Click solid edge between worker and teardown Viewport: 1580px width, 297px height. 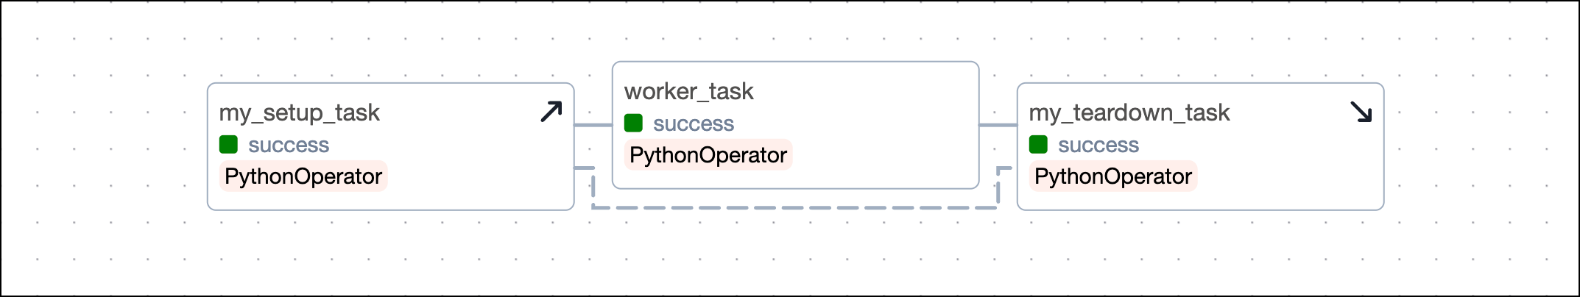click(x=998, y=125)
